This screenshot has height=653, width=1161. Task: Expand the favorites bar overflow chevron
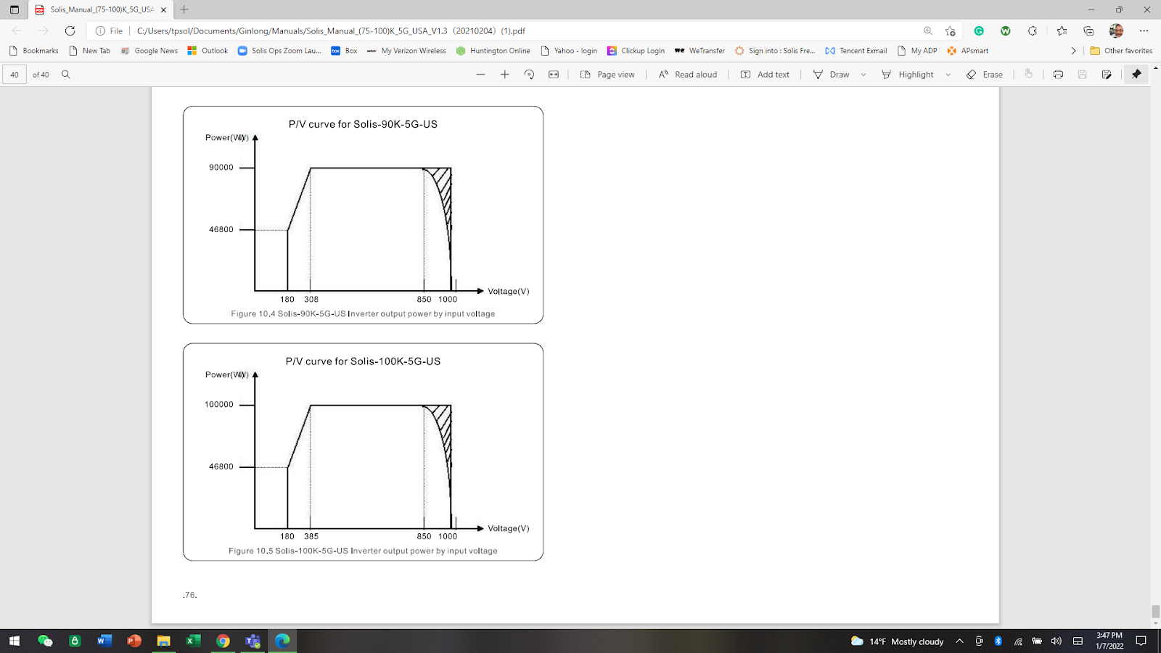pyautogui.click(x=1073, y=51)
